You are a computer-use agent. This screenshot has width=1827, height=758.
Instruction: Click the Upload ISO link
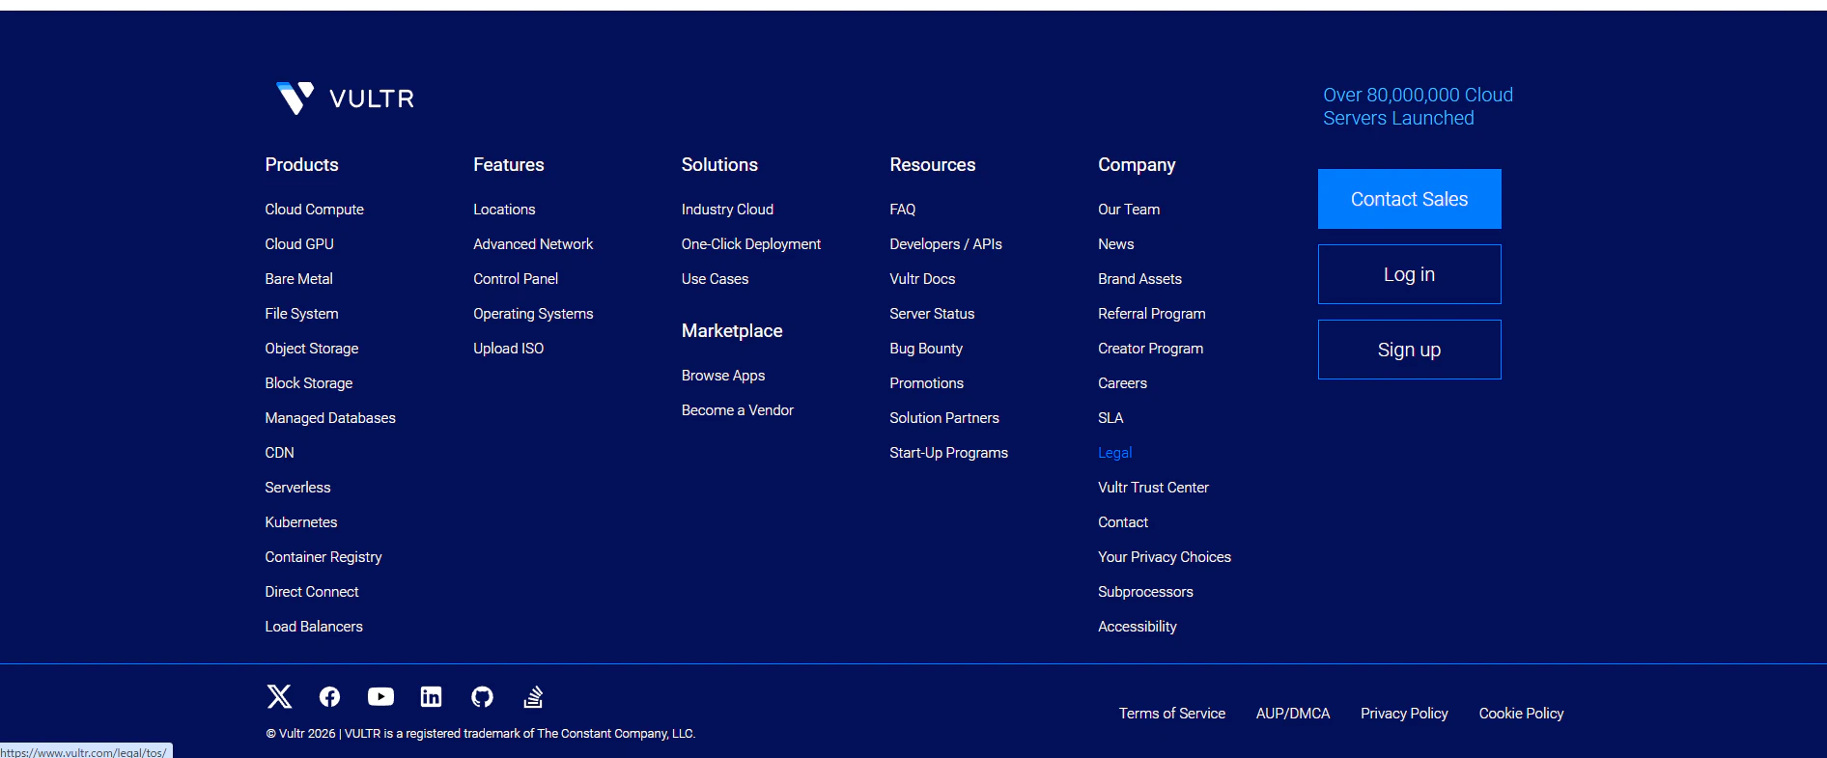509,349
